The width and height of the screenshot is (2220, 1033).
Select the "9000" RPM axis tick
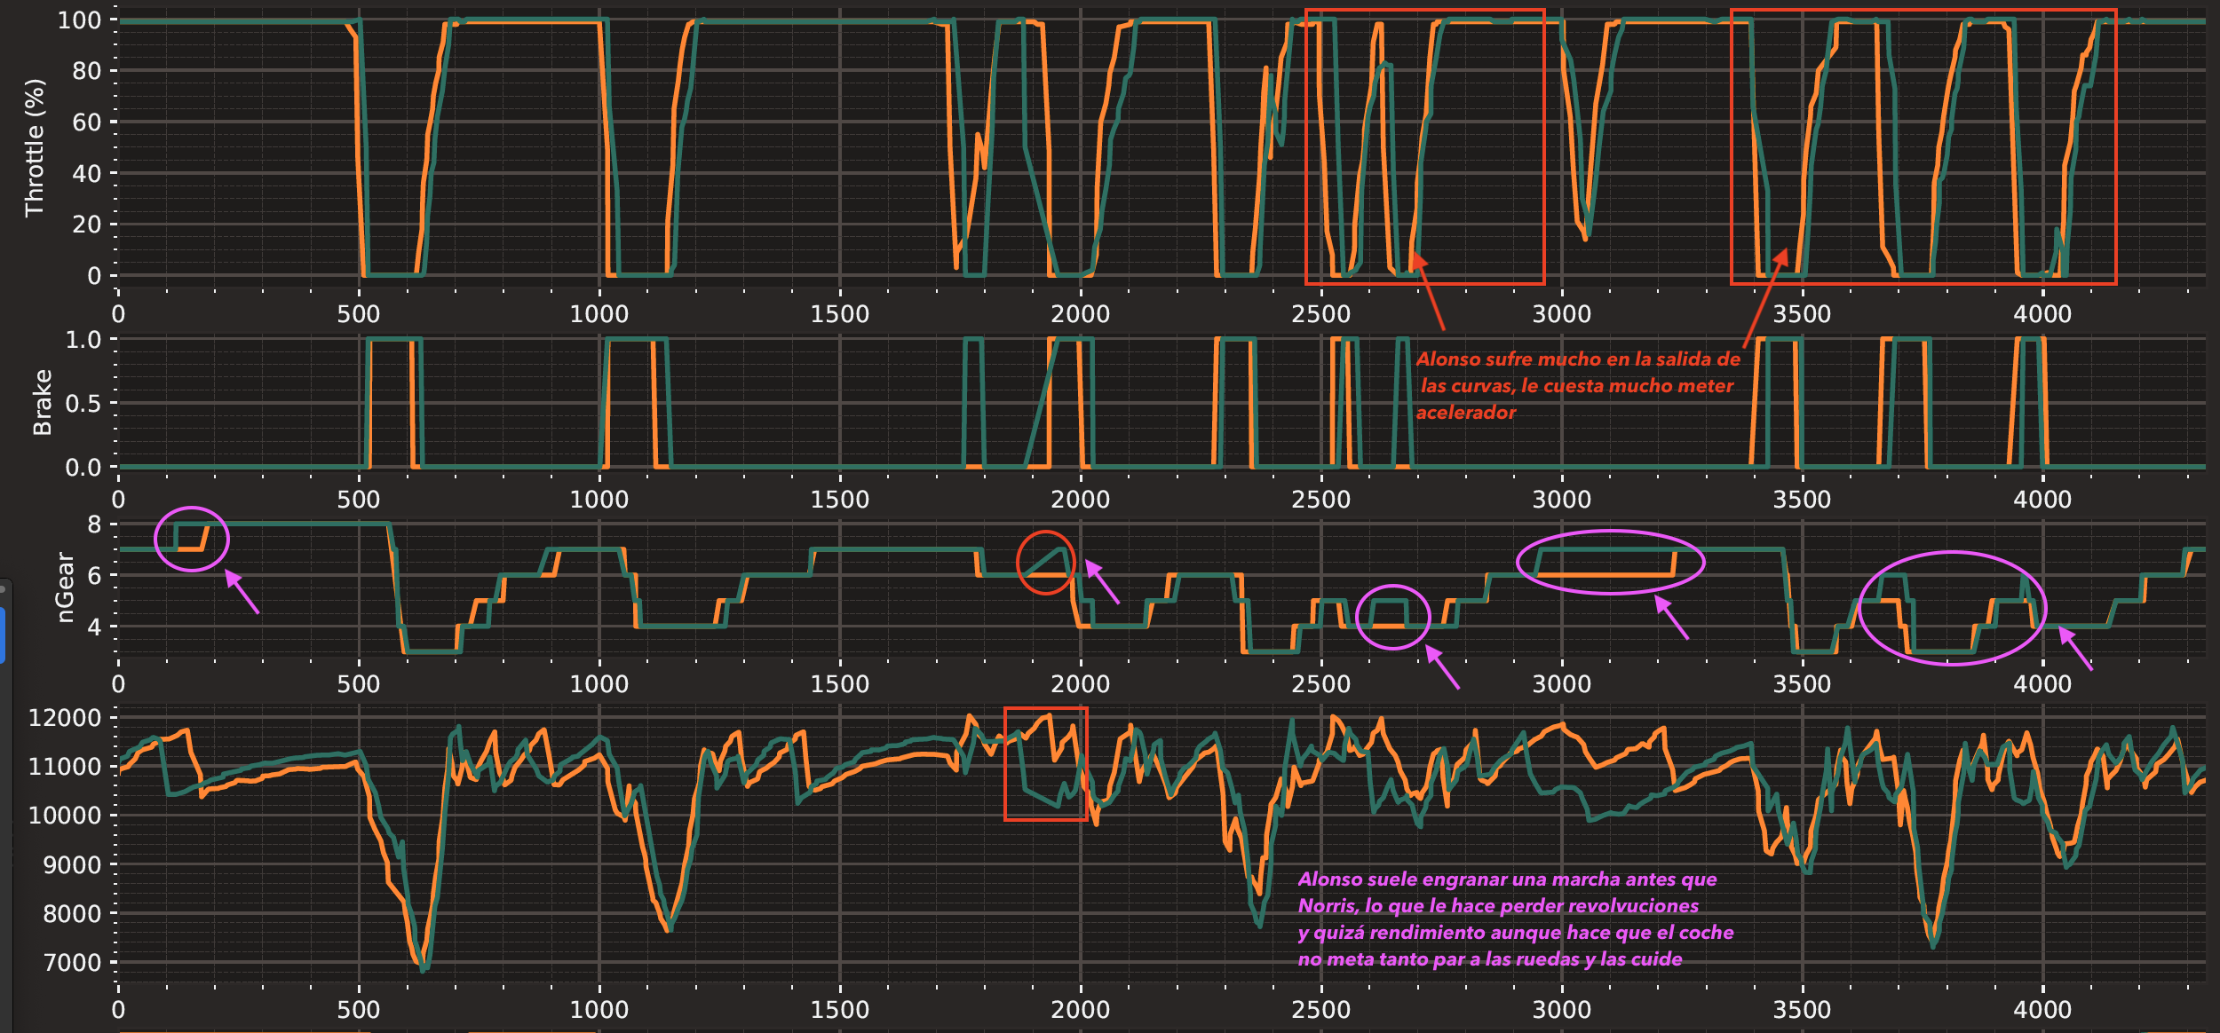[x=72, y=864]
